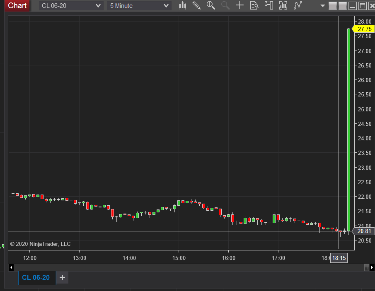The width and height of the screenshot is (375, 291).
Task: Open the data box document icon
Action: tap(254, 5)
